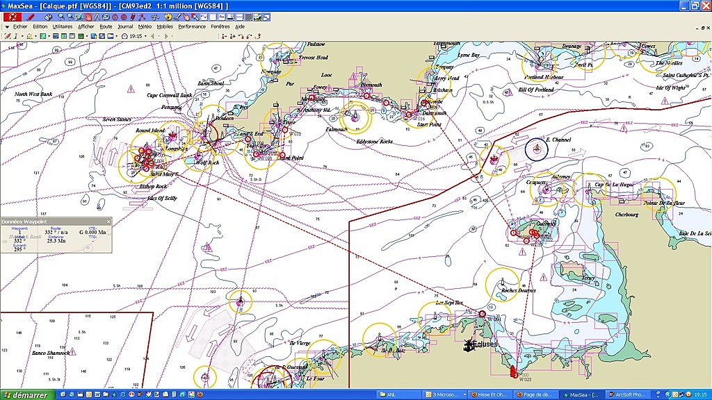Click the Cherbourg label on the chart
This screenshot has width=712, height=400.
pyautogui.click(x=626, y=215)
